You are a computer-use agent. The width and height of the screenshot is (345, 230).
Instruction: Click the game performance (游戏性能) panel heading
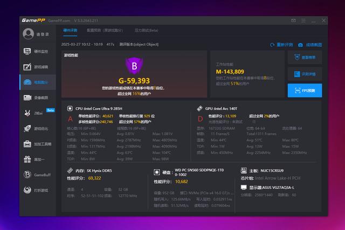click(x=71, y=55)
